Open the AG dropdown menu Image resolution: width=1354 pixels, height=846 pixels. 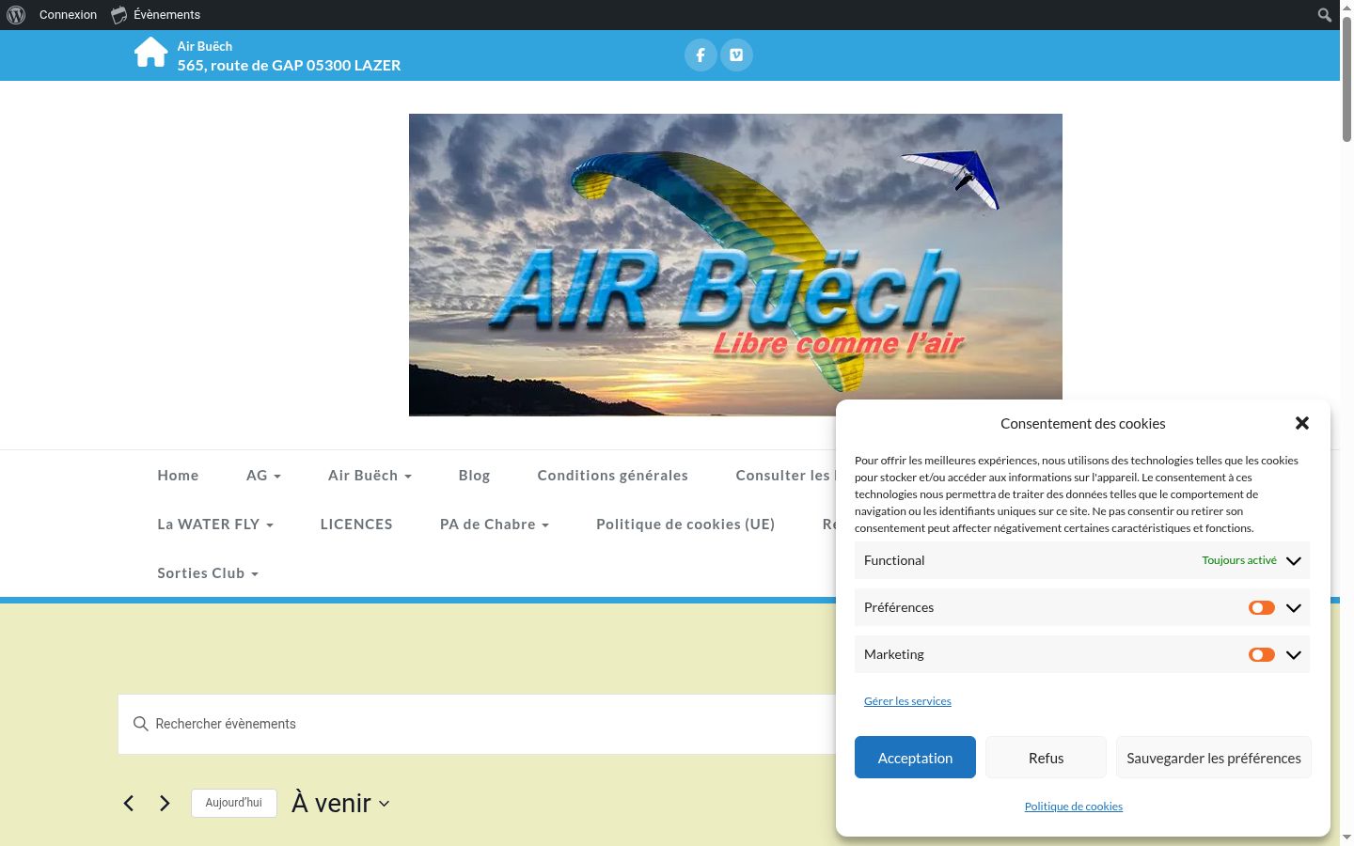263,476
